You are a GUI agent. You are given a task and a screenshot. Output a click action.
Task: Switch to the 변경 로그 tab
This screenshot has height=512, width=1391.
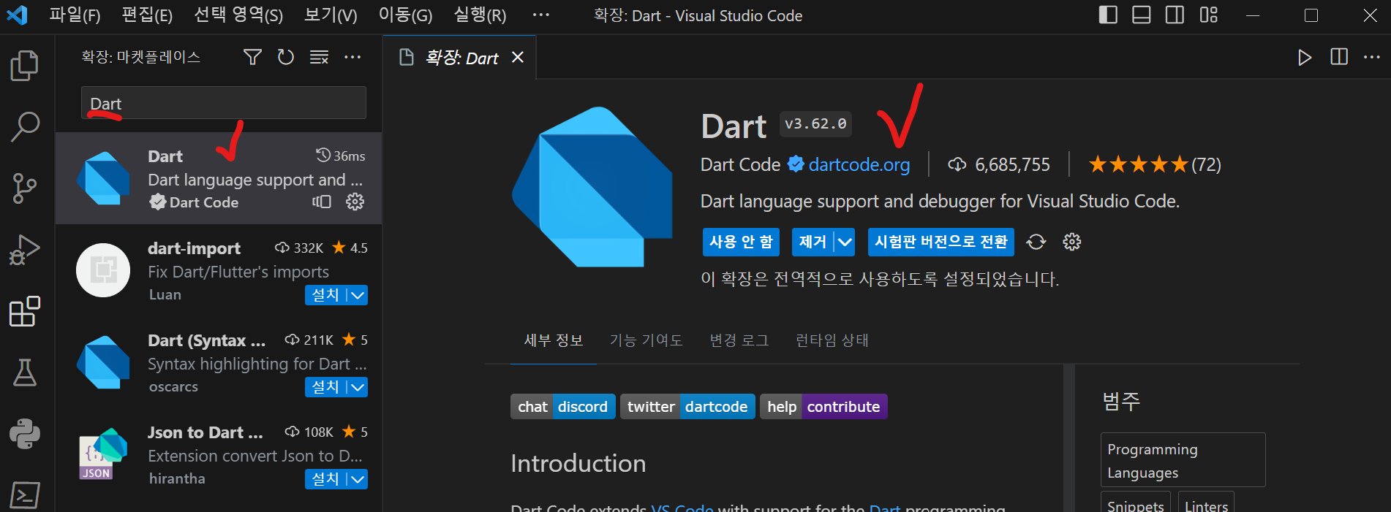[739, 340]
